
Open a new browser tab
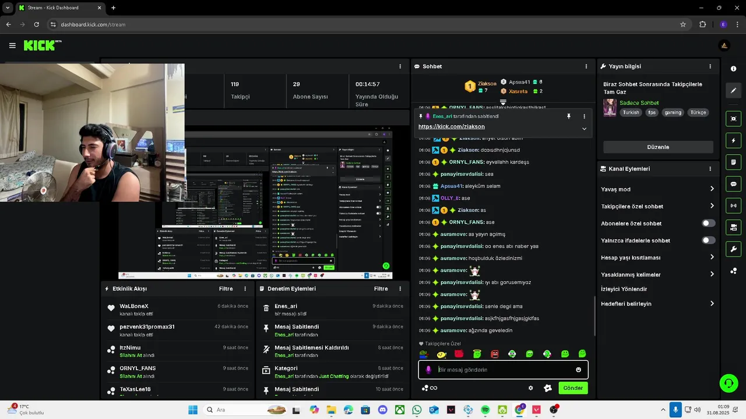113,8
